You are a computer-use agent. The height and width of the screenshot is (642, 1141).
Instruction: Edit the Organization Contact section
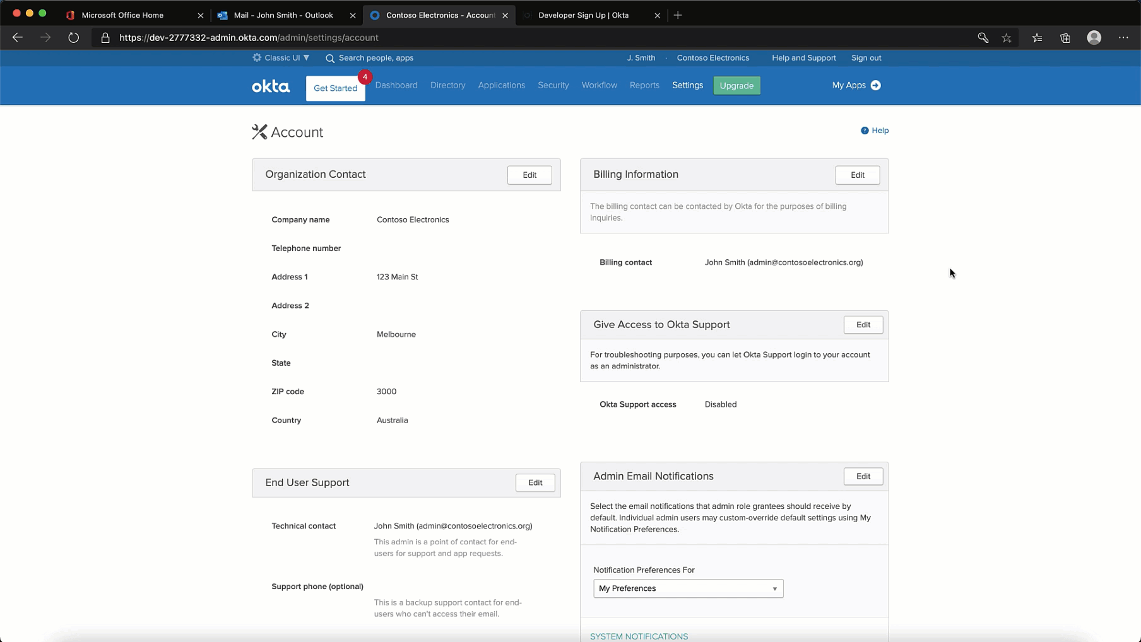529,175
